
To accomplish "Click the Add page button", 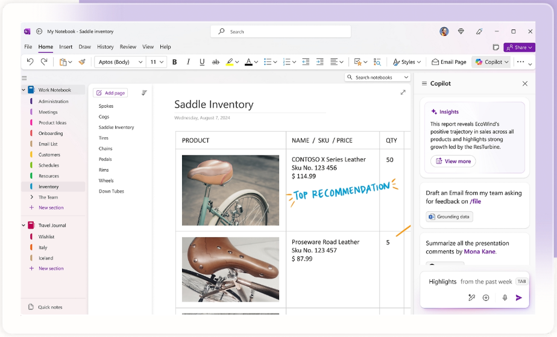I will pos(110,93).
